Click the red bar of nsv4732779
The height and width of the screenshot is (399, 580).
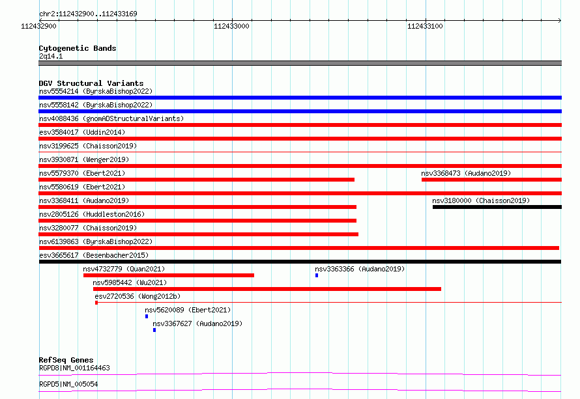pyautogui.click(x=169, y=275)
